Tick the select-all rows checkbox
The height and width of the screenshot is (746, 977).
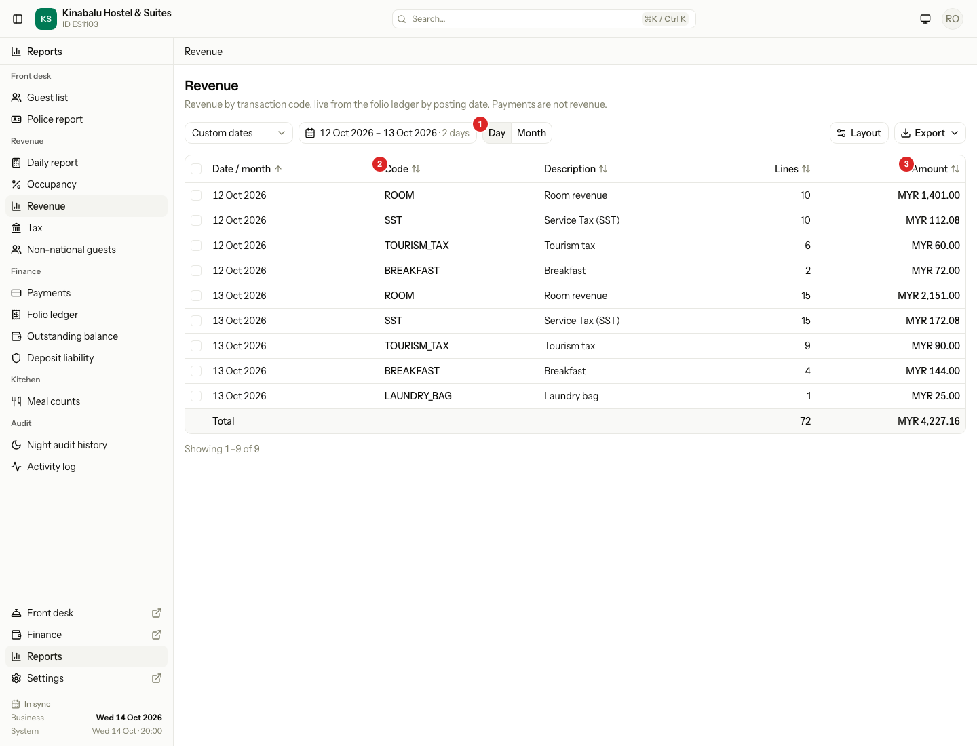pyautogui.click(x=196, y=169)
